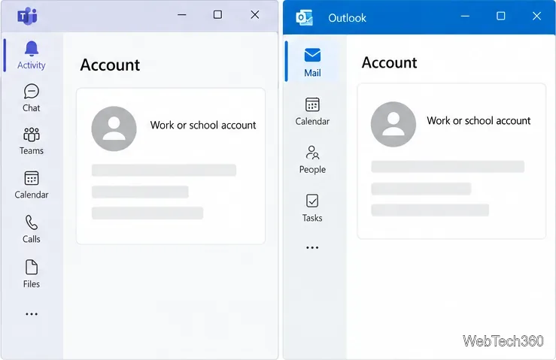
Task: Maximize the Teams window
Action: (217, 14)
